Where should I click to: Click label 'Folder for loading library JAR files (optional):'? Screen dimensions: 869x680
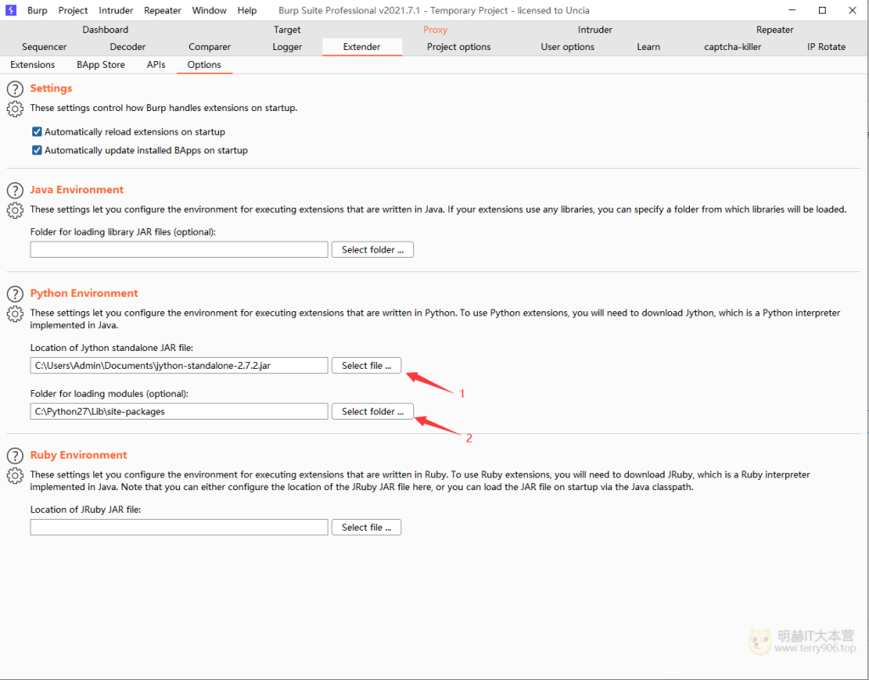[123, 232]
